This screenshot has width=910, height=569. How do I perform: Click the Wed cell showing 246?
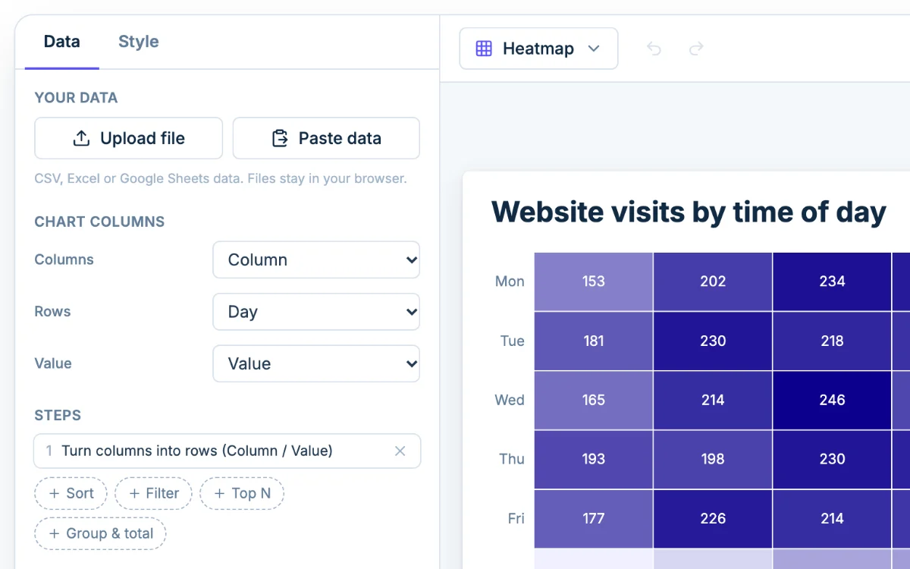(833, 400)
